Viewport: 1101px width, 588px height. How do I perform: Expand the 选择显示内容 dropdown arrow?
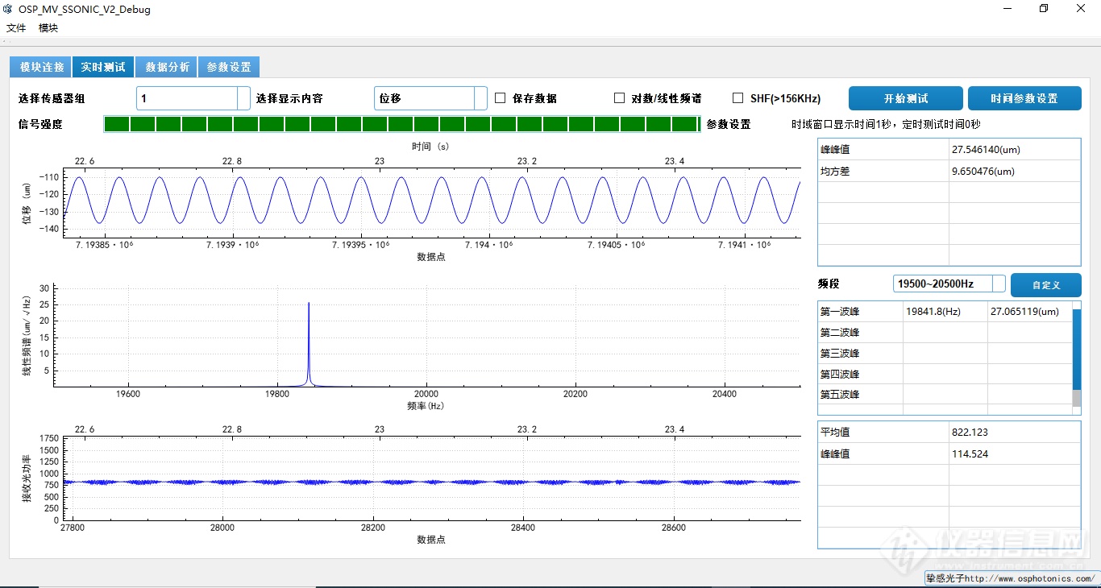click(x=480, y=98)
